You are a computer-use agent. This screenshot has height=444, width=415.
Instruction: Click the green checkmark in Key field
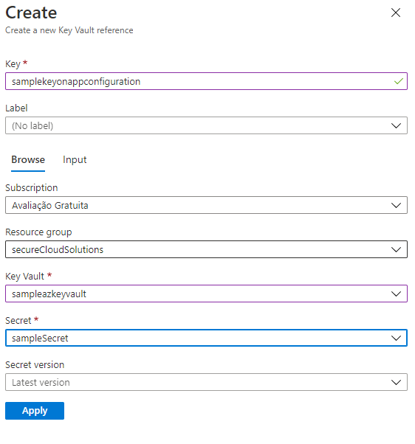pyautogui.click(x=398, y=81)
